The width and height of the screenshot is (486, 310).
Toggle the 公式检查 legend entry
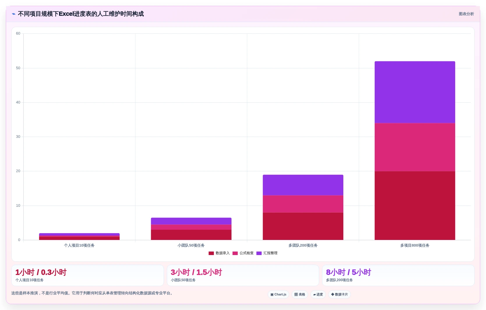243,253
